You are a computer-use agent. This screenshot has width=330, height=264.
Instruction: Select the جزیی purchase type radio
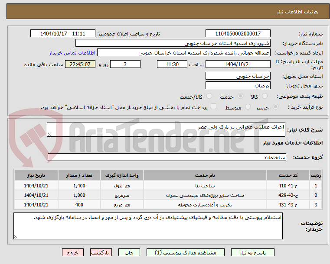click(275, 107)
